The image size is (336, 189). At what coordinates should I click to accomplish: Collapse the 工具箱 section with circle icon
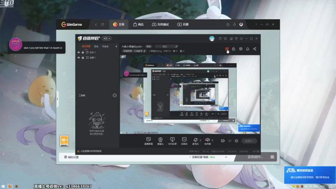[x=114, y=95]
